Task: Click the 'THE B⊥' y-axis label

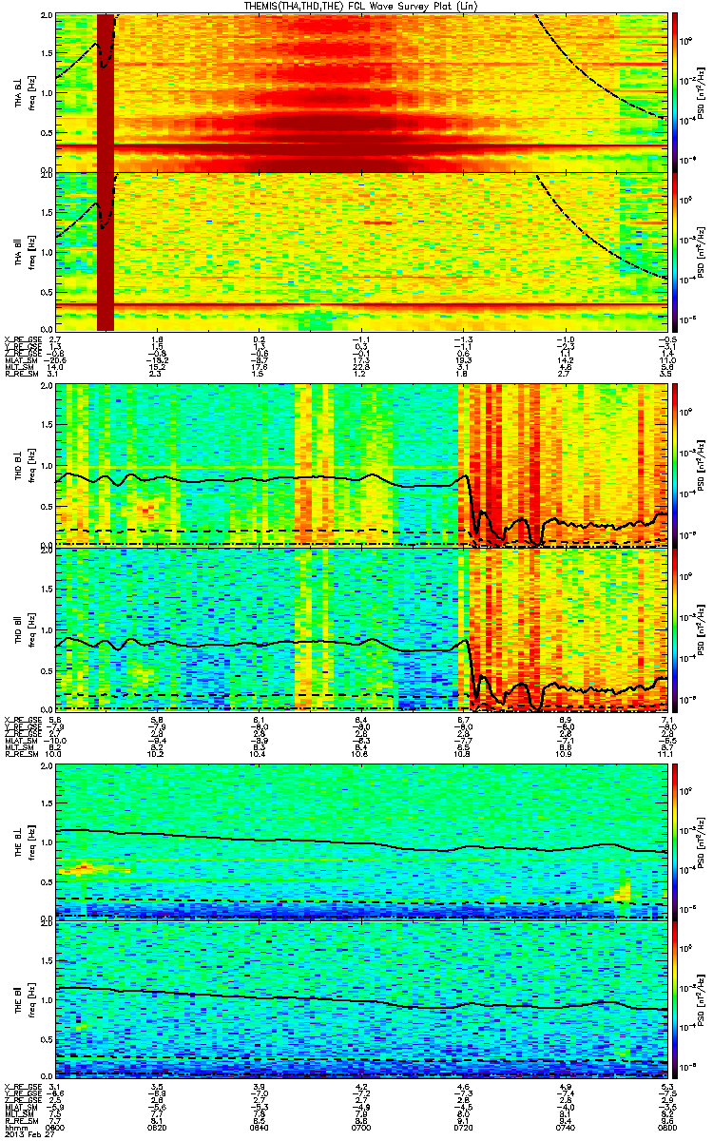Action: 20,841
